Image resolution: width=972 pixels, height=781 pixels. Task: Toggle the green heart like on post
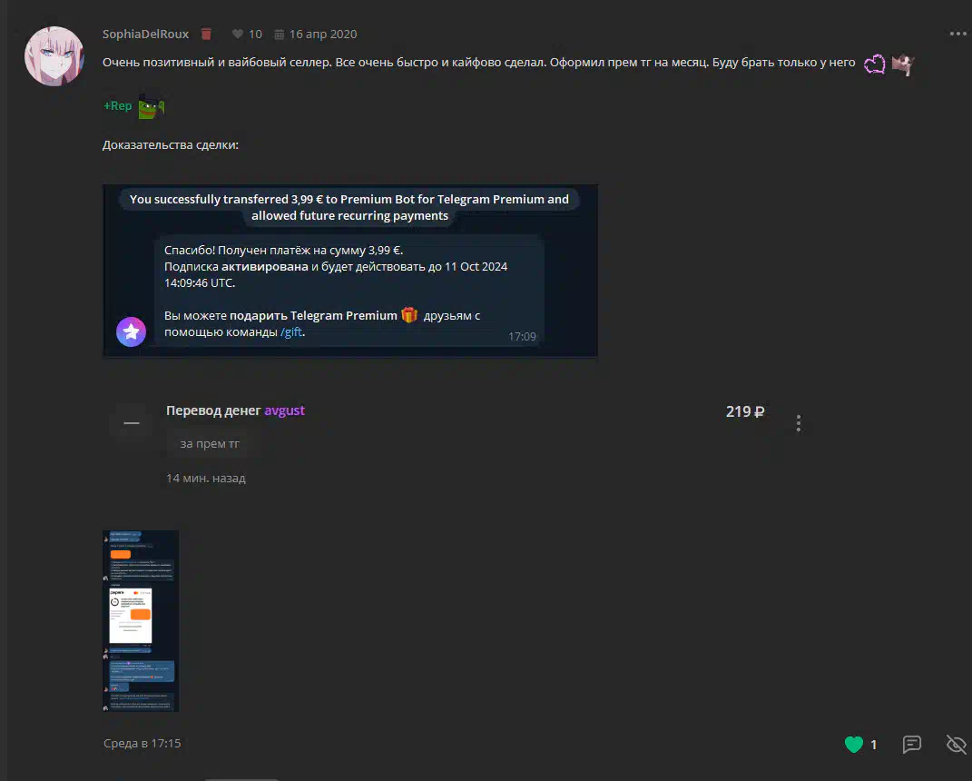click(x=854, y=745)
